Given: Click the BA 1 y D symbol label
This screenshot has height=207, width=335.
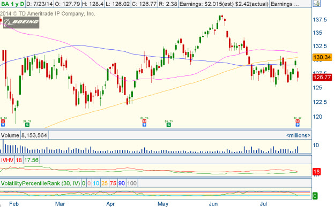Looking at the screenshot, I should [x=13, y=4].
